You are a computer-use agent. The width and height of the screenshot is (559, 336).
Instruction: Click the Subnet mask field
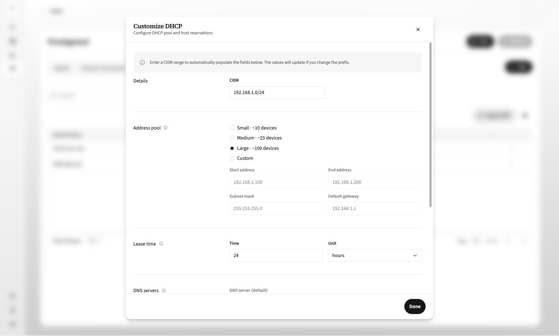[x=276, y=208]
